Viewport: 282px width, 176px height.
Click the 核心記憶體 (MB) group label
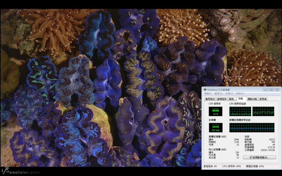click(x=217, y=149)
